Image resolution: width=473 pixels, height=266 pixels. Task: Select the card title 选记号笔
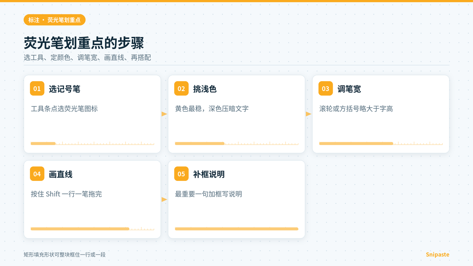tap(65, 89)
